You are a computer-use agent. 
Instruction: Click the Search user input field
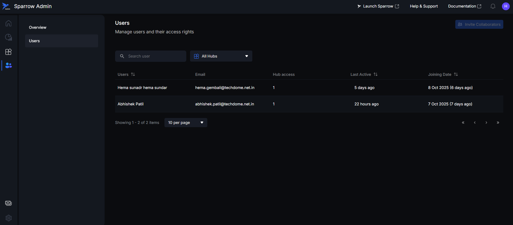[154, 56]
